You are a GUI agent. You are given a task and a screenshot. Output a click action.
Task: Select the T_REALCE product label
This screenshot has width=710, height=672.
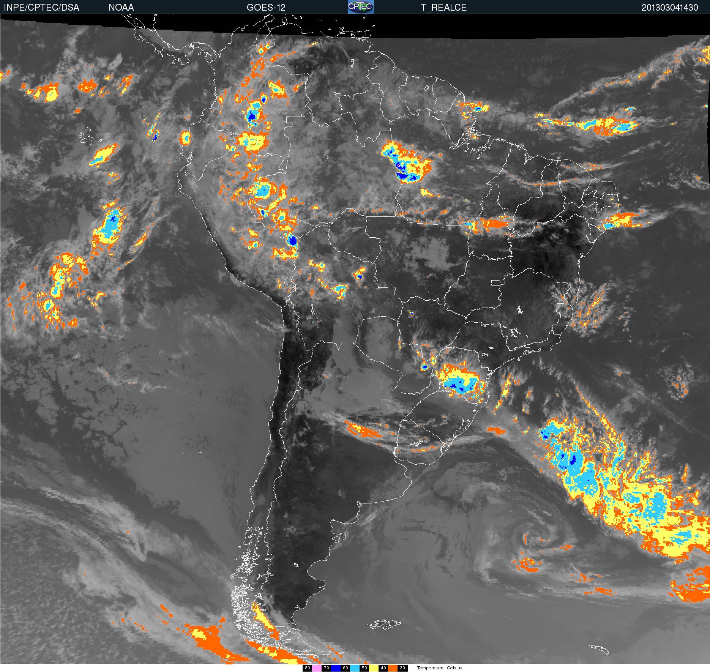point(443,7)
